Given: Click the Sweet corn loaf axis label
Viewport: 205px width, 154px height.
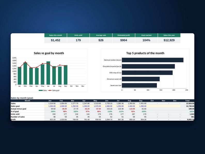Looking at the screenshot, I should pyautogui.click(x=116, y=86).
